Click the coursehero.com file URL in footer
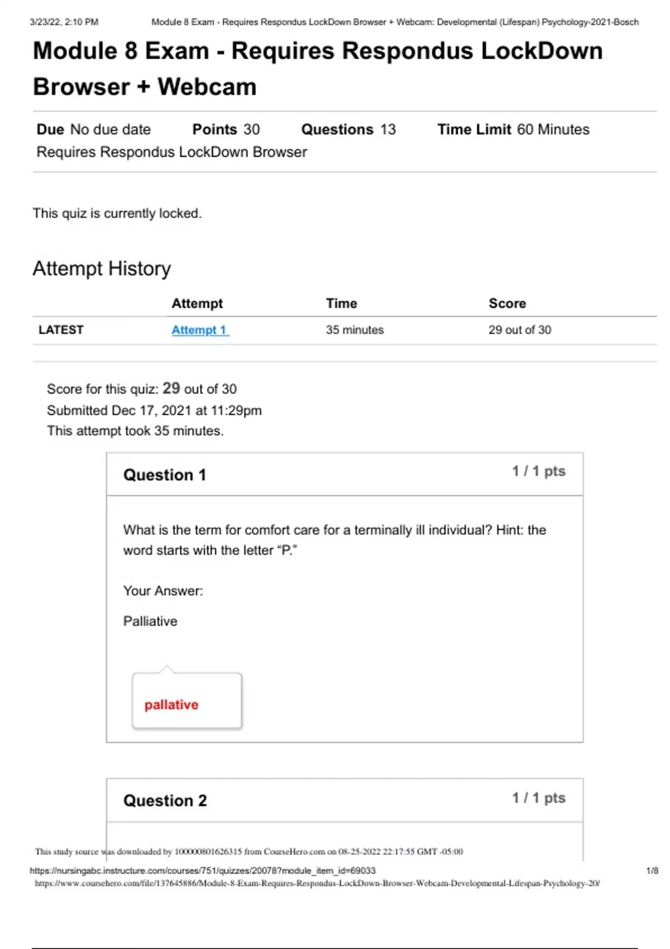This screenshot has width=670, height=949. click(x=317, y=883)
